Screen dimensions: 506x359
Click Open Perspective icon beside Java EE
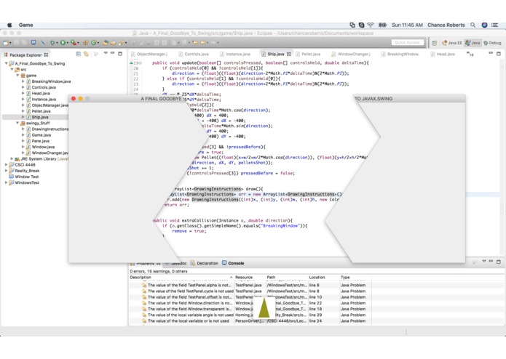coord(435,43)
